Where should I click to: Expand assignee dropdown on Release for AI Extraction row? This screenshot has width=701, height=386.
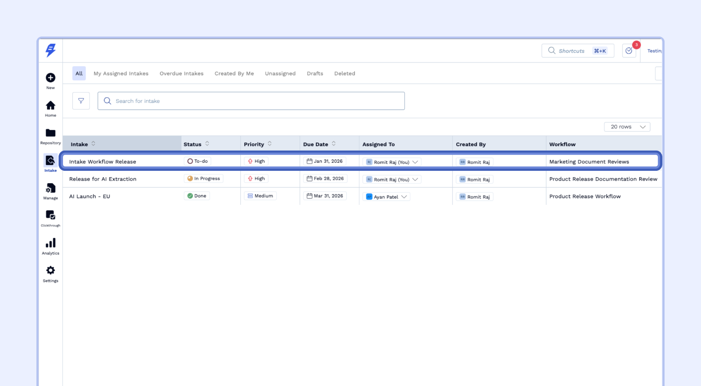415,179
